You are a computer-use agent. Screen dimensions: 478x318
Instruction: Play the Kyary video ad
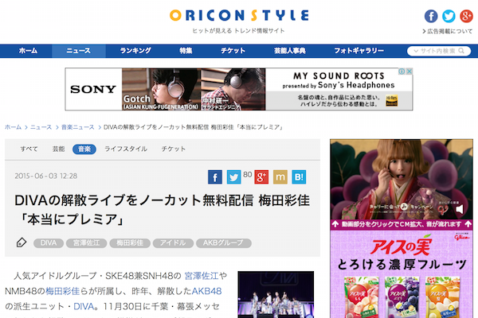click(x=402, y=180)
